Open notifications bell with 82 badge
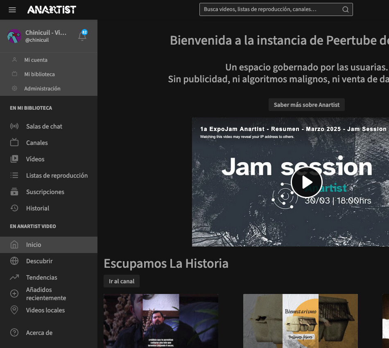Viewport: 389px width, 348px height. click(x=82, y=36)
